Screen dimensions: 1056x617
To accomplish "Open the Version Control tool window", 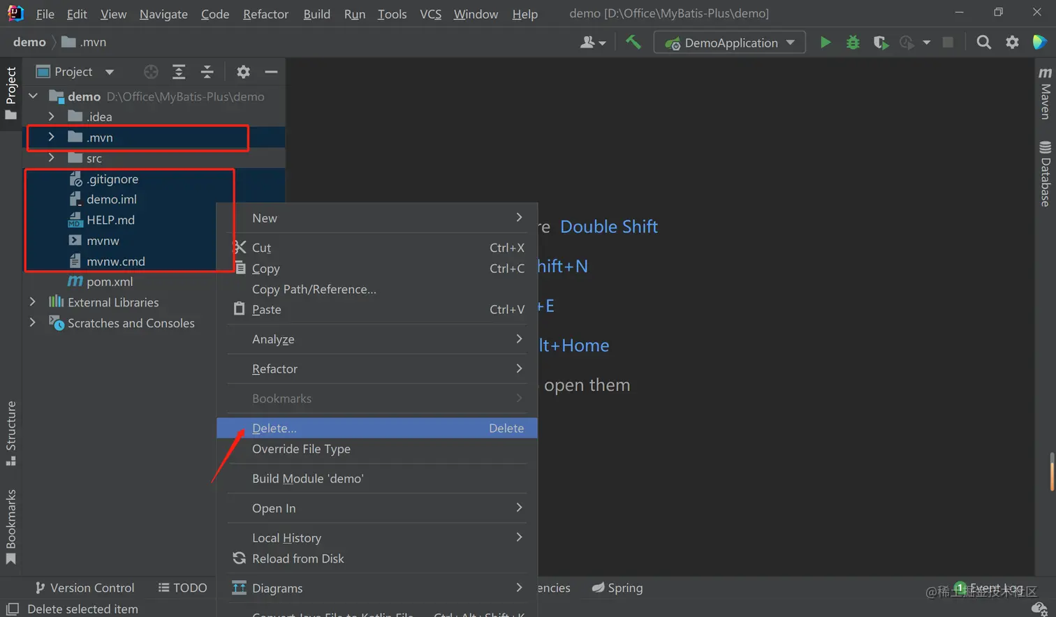I will click(85, 588).
